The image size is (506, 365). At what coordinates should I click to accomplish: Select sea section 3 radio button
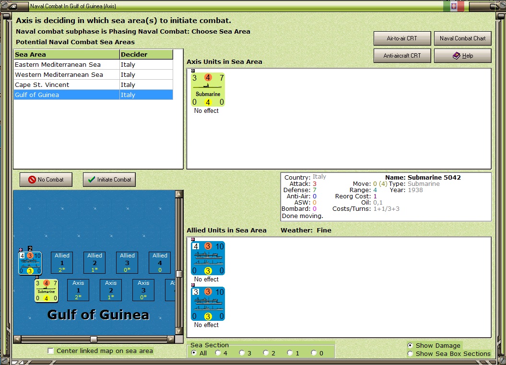click(242, 353)
